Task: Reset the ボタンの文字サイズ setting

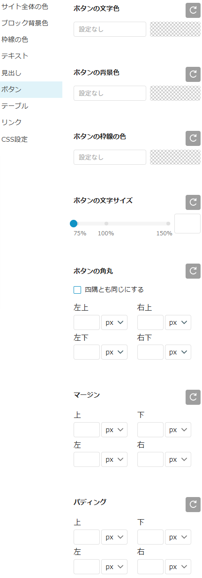Action: pyautogui.click(x=193, y=202)
